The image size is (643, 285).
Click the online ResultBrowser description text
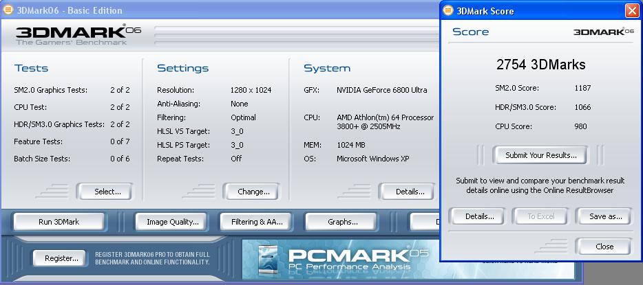coord(540,185)
